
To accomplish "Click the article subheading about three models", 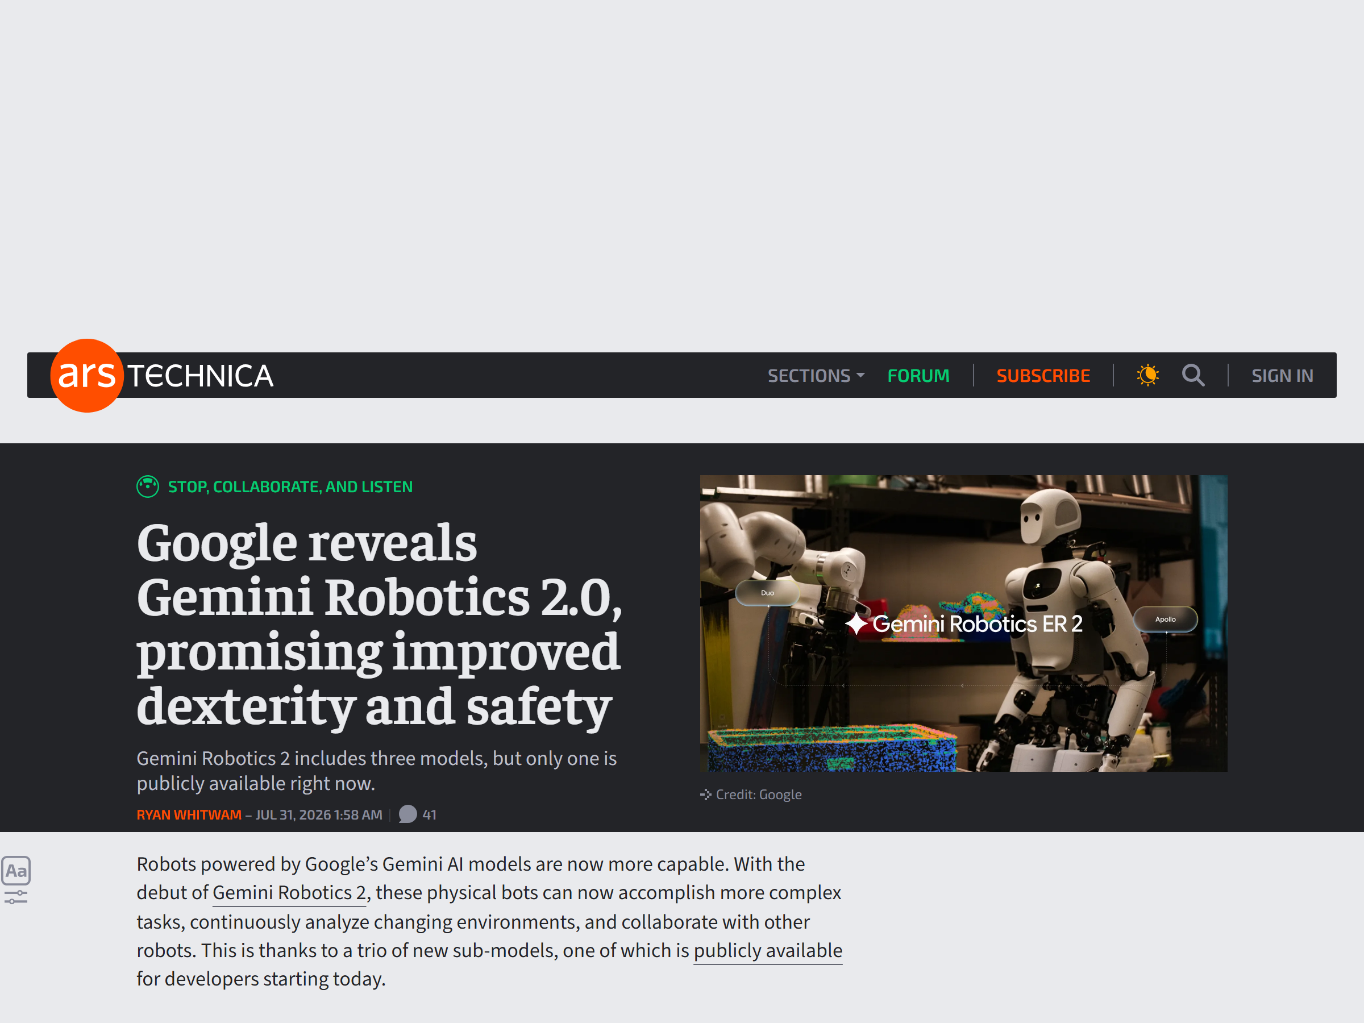I will 377,770.
